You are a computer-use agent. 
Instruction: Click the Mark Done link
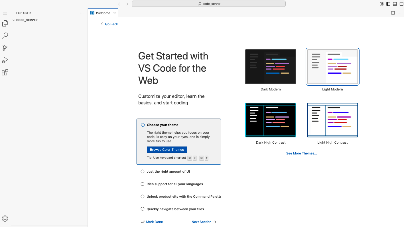(152, 222)
